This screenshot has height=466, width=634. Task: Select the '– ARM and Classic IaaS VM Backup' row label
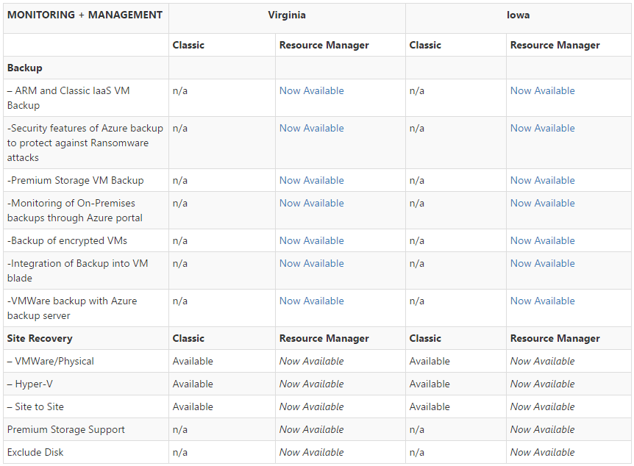coord(68,98)
